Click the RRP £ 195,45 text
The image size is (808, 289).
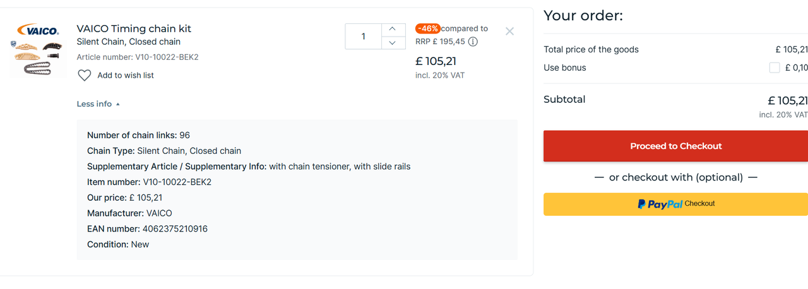click(440, 42)
